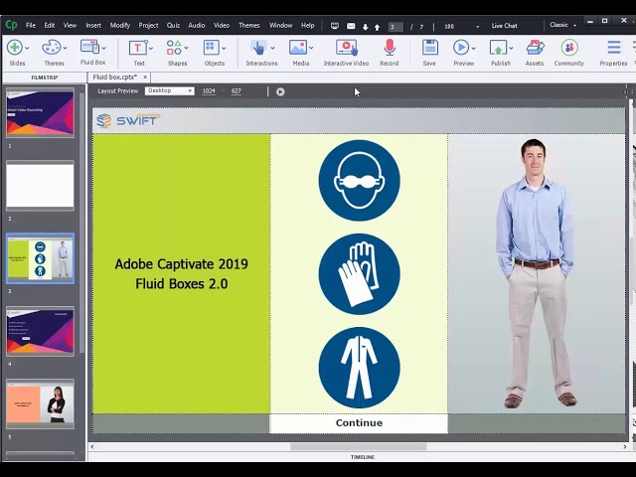Open the Quiz menu

[173, 25]
